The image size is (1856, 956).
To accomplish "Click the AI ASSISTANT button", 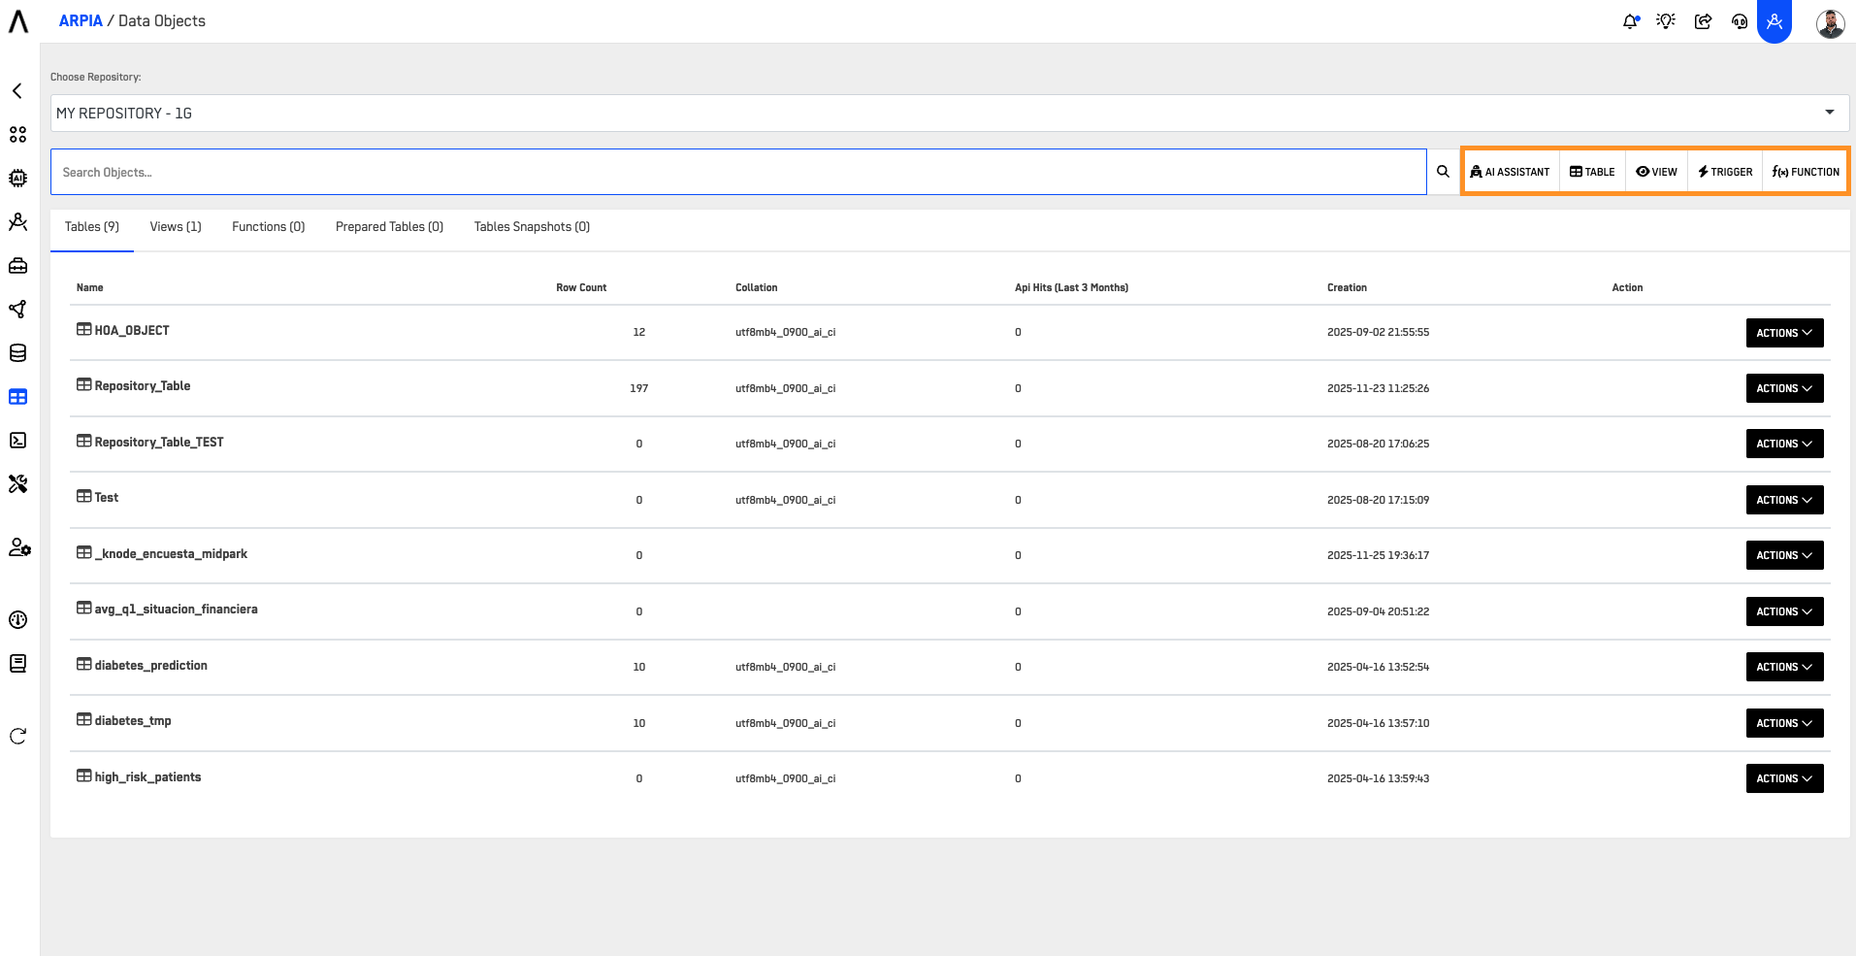I will (1510, 171).
